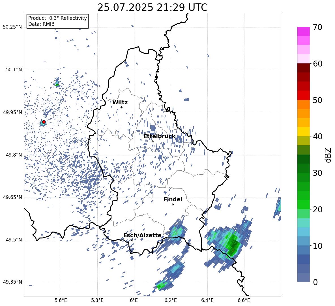Click the 5.6°E longitude label
This screenshot has height=306, width=335.
pyautogui.click(x=61, y=300)
